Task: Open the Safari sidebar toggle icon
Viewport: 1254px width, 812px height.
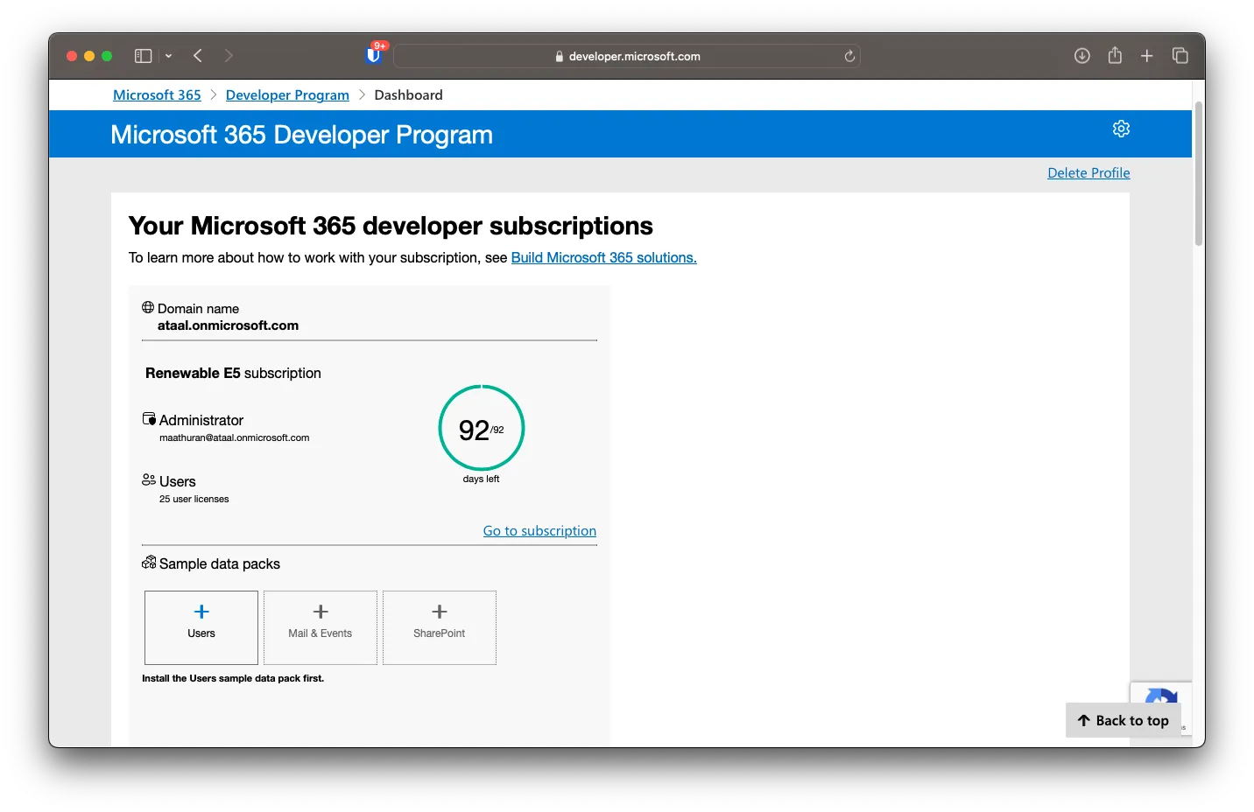Action: point(143,56)
